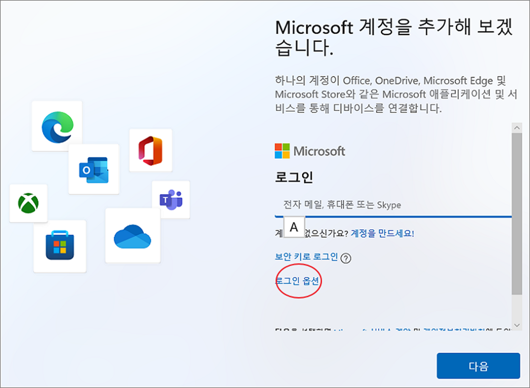Open the 보안 키로 로그인 link
The image size is (530, 388).
(307, 256)
